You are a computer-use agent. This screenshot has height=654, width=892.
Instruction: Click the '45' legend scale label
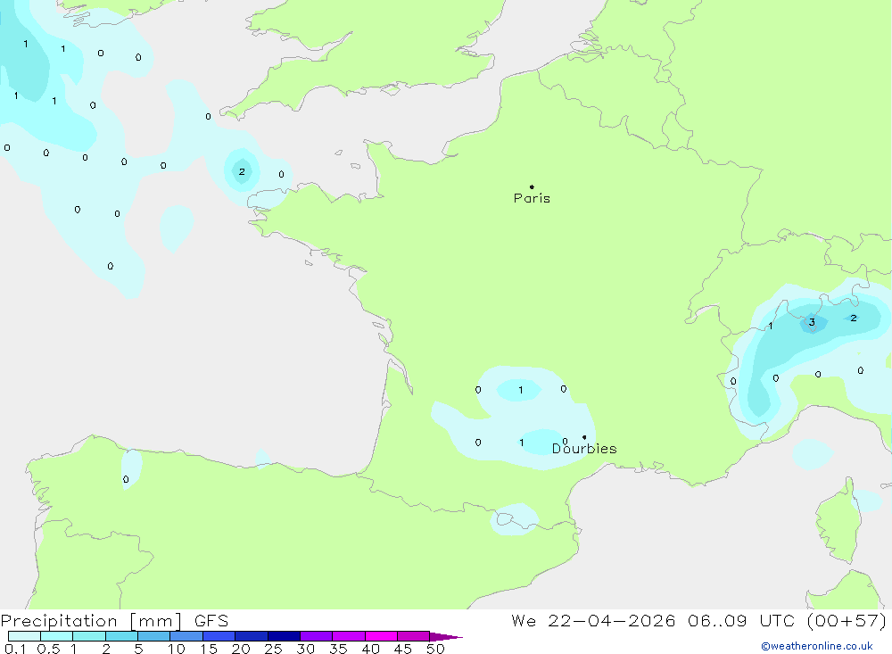[x=403, y=649]
